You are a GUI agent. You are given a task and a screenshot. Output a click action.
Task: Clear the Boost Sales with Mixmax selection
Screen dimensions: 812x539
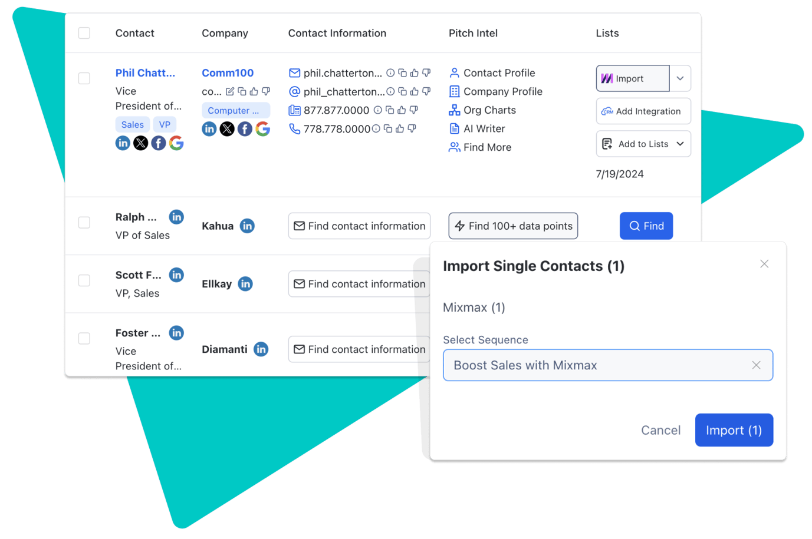click(x=756, y=365)
